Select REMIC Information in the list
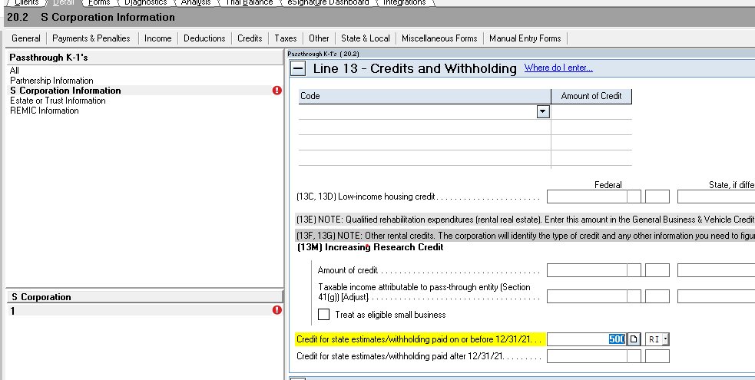This screenshot has width=755, height=380. click(45, 111)
